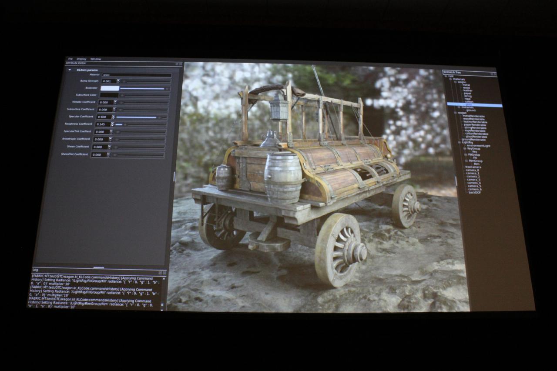Open the File menu
This screenshot has width=557, height=371.
coord(70,59)
